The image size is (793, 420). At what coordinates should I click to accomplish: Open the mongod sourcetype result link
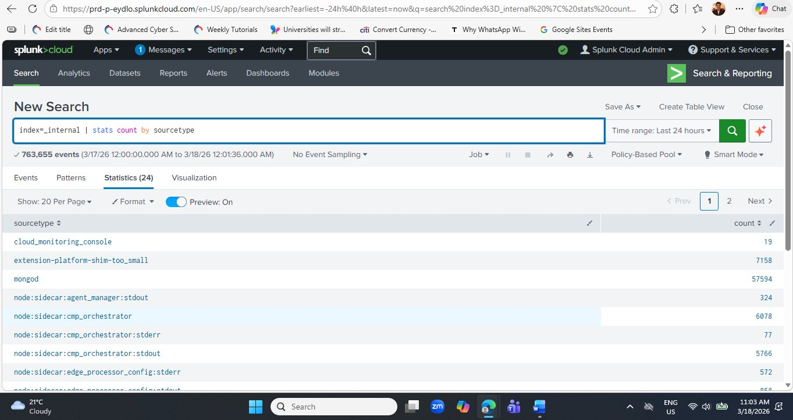tap(26, 279)
